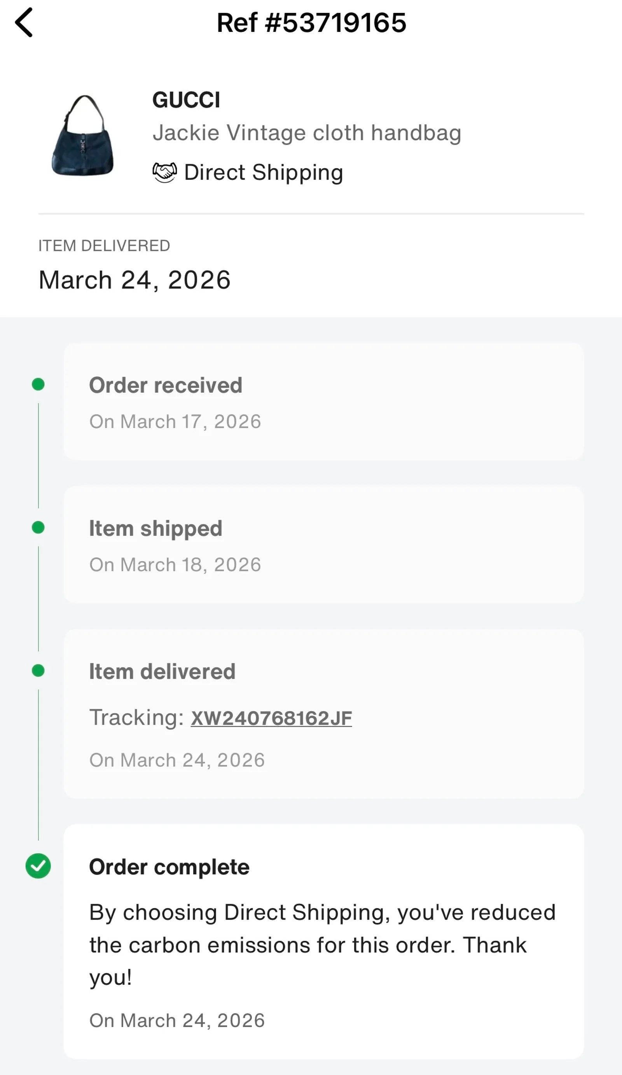Click the March 18, 2026 shipped date
Viewport: 622px width, 1075px height.
pos(175,565)
